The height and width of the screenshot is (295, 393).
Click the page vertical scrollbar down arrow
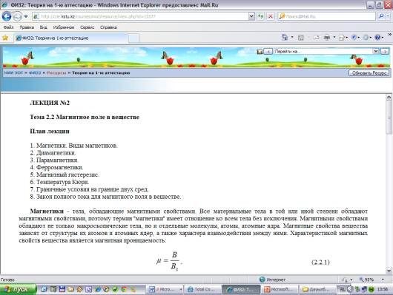pyautogui.click(x=389, y=271)
